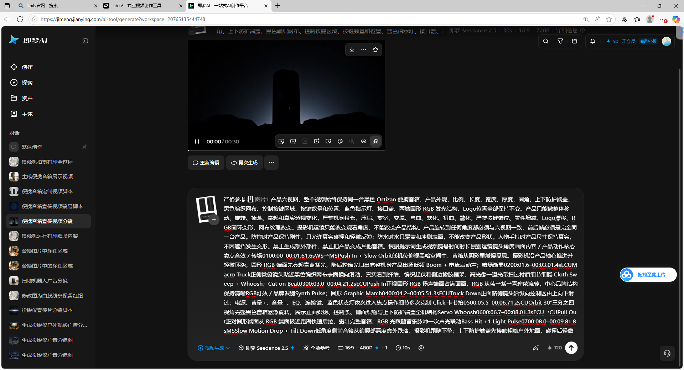Open the 主体 subjects section
The height and width of the screenshot is (370, 684).
tap(48, 114)
